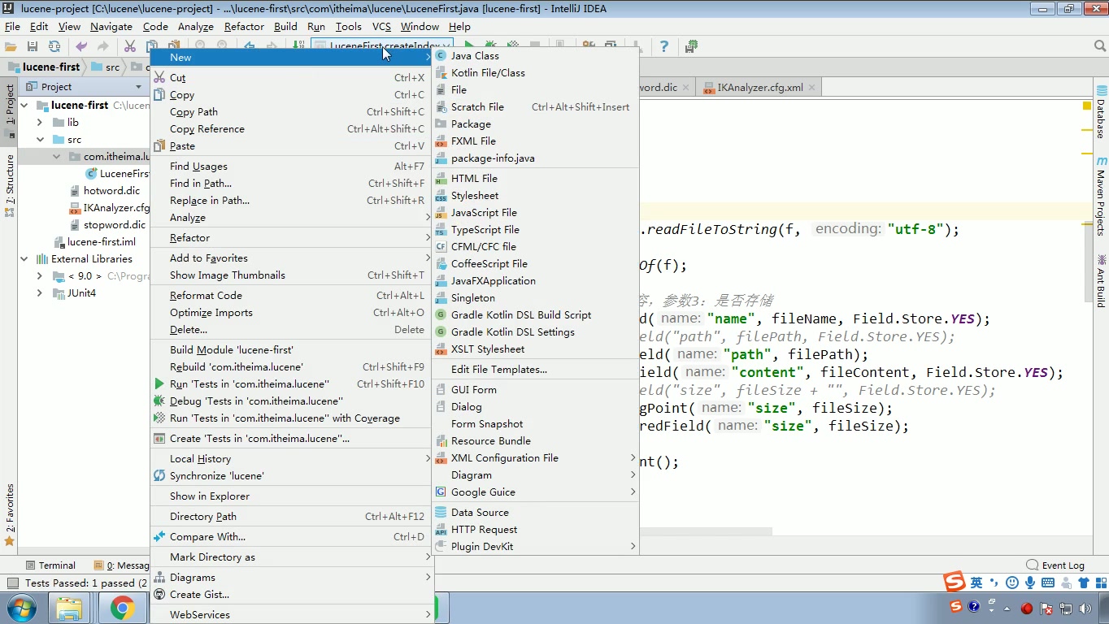Open the Terminal tool window

point(50,565)
